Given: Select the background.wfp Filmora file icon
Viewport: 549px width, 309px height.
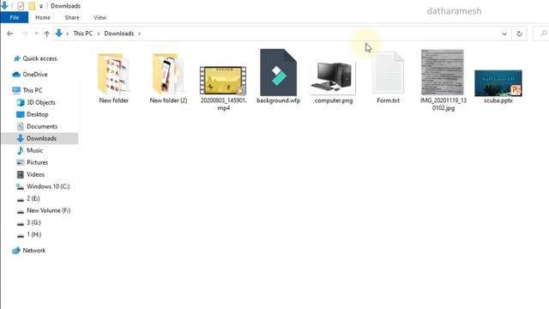Looking at the screenshot, I should [x=278, y=72].
